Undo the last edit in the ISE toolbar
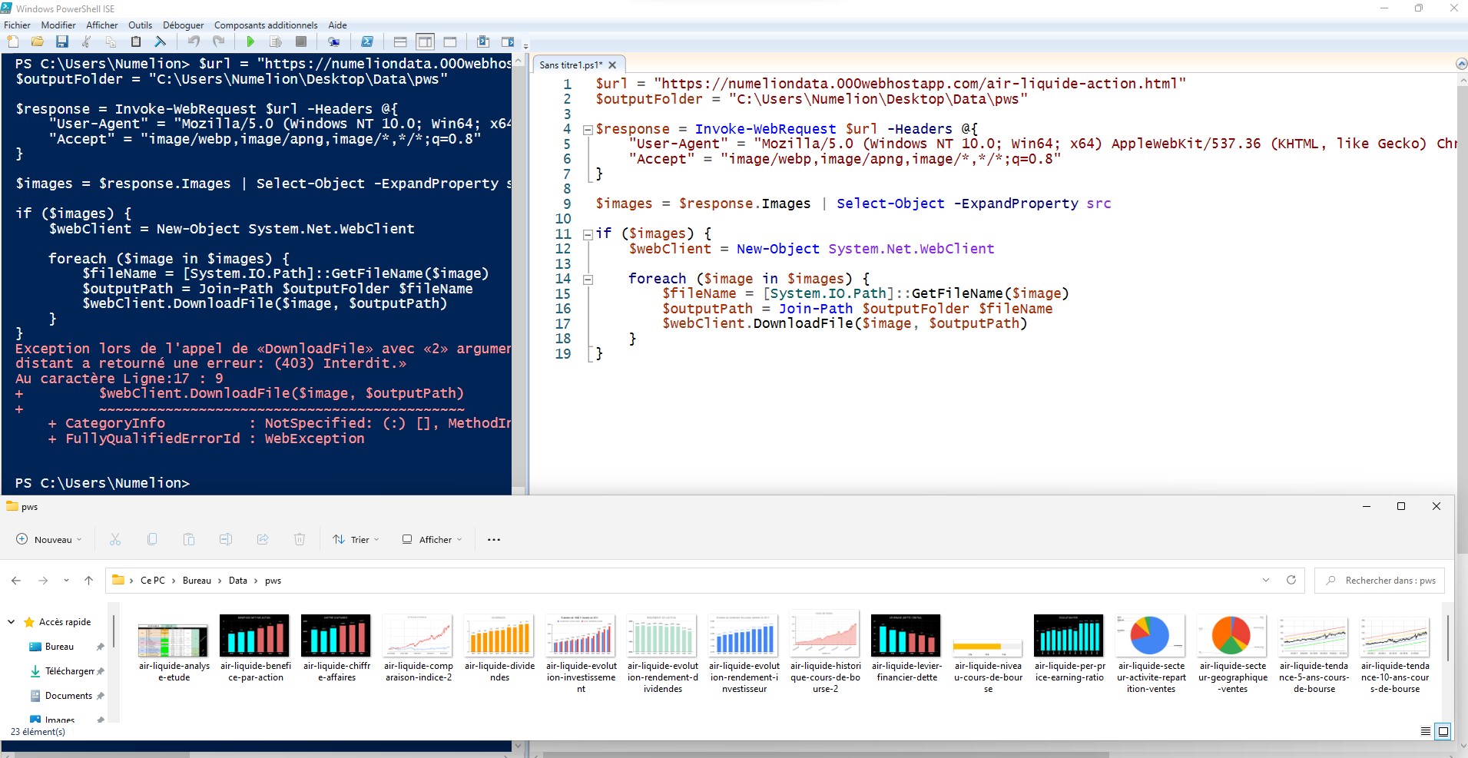 coord(193,41)
